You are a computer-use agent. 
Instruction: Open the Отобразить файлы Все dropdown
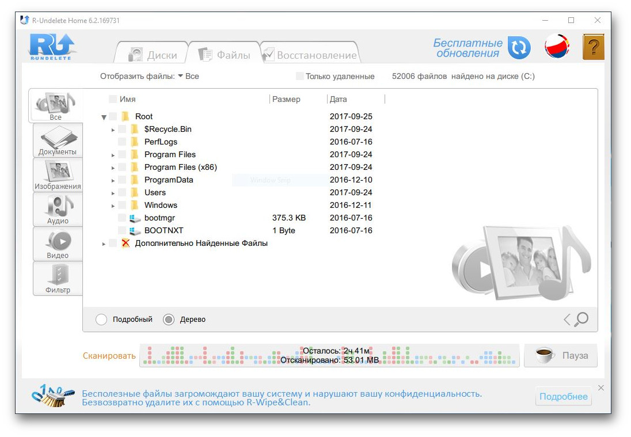[x=188, y=76]
